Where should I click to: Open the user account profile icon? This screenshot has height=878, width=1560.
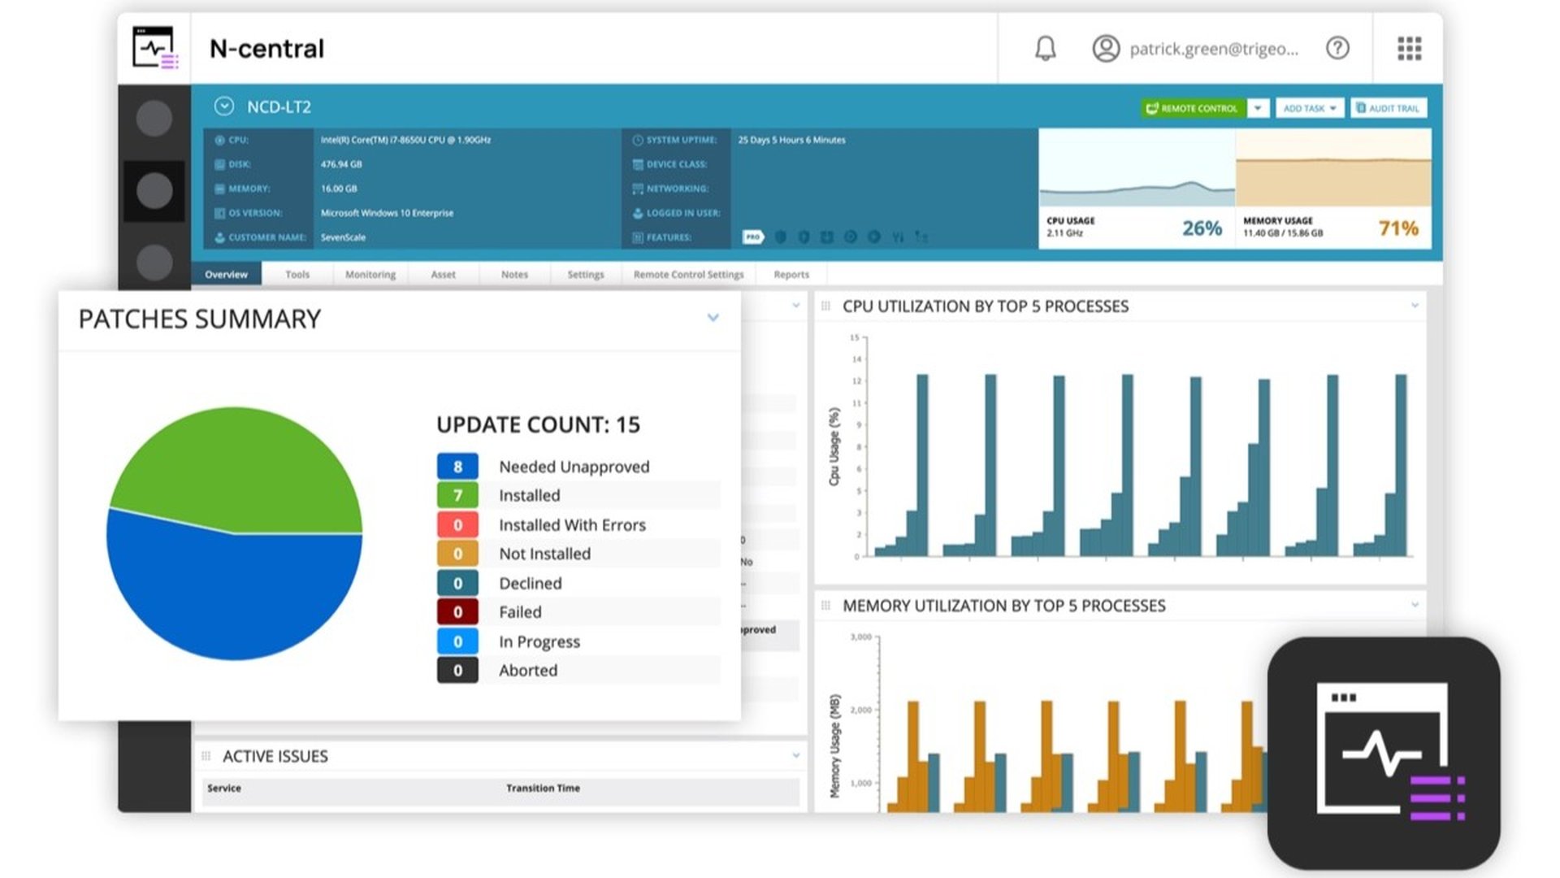[1106, 49]
